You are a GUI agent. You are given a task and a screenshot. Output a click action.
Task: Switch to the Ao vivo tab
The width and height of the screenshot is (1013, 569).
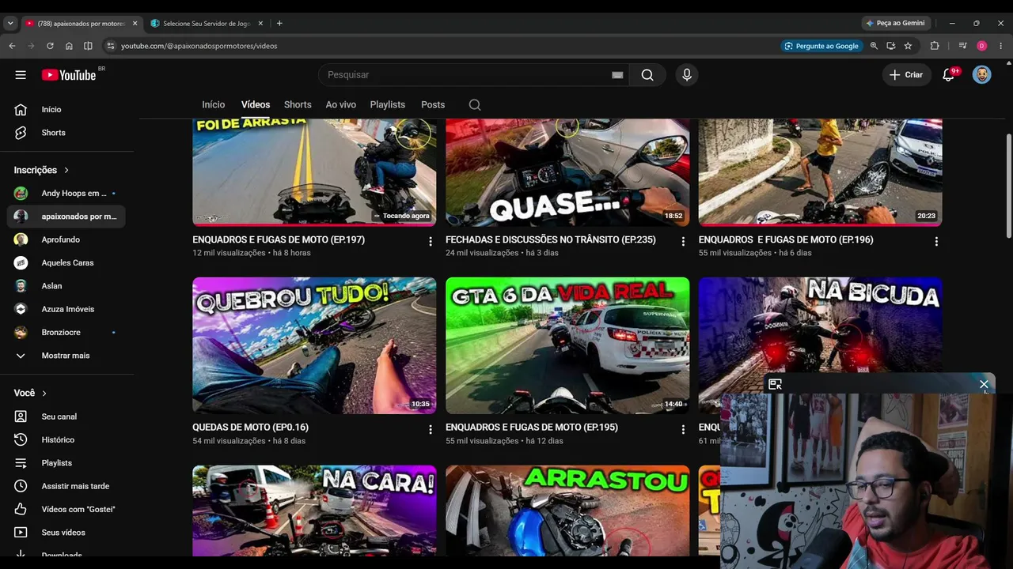(x=341, y=105)
